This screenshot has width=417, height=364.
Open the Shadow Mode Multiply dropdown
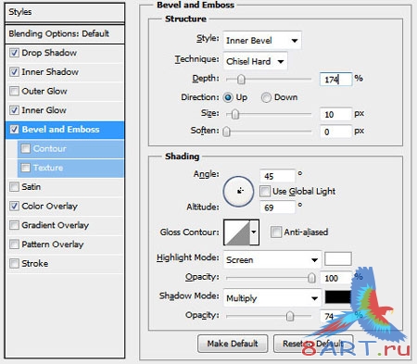[272, 298]
